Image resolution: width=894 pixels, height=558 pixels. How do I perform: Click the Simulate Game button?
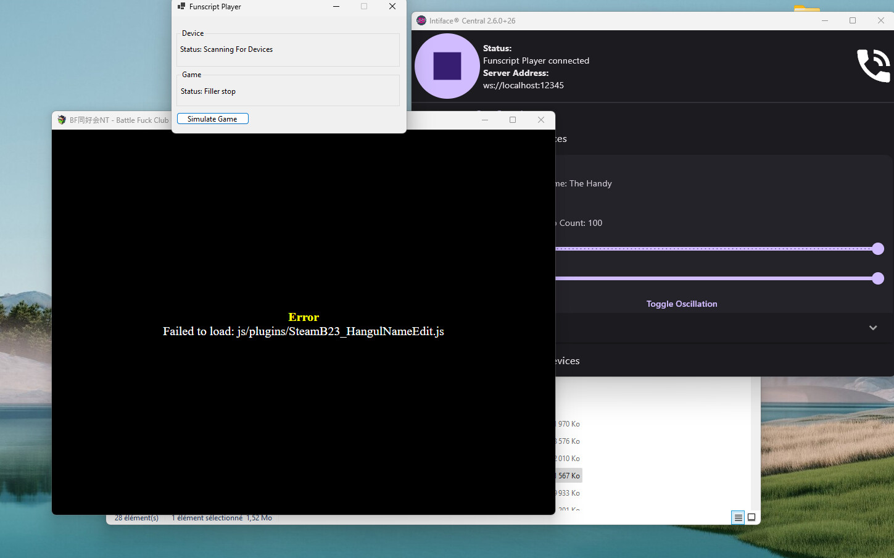pyautogui.click(x=213, y=119)
